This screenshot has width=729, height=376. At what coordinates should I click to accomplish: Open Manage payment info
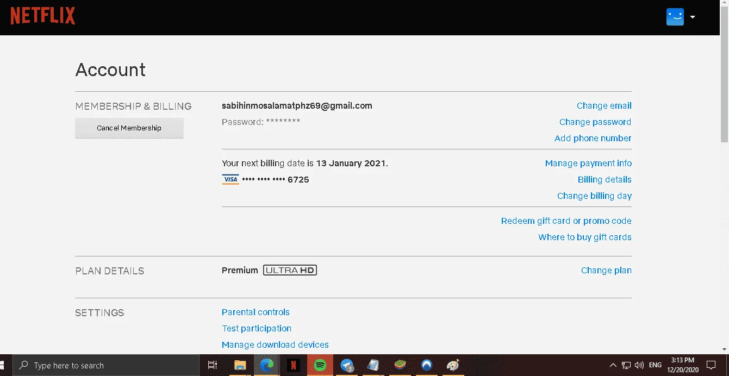click(x=588, y=164)
